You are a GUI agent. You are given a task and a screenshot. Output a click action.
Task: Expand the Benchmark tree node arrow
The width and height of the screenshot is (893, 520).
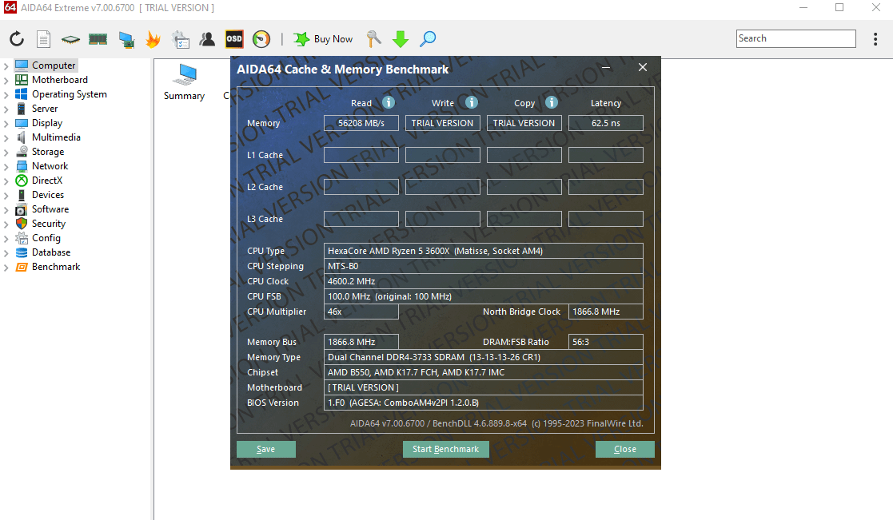click(x=6, y=268)
